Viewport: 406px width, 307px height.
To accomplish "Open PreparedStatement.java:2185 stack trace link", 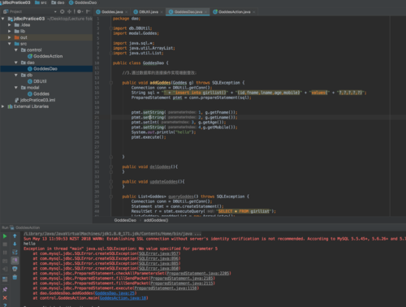I will click(x=182, y=279).
